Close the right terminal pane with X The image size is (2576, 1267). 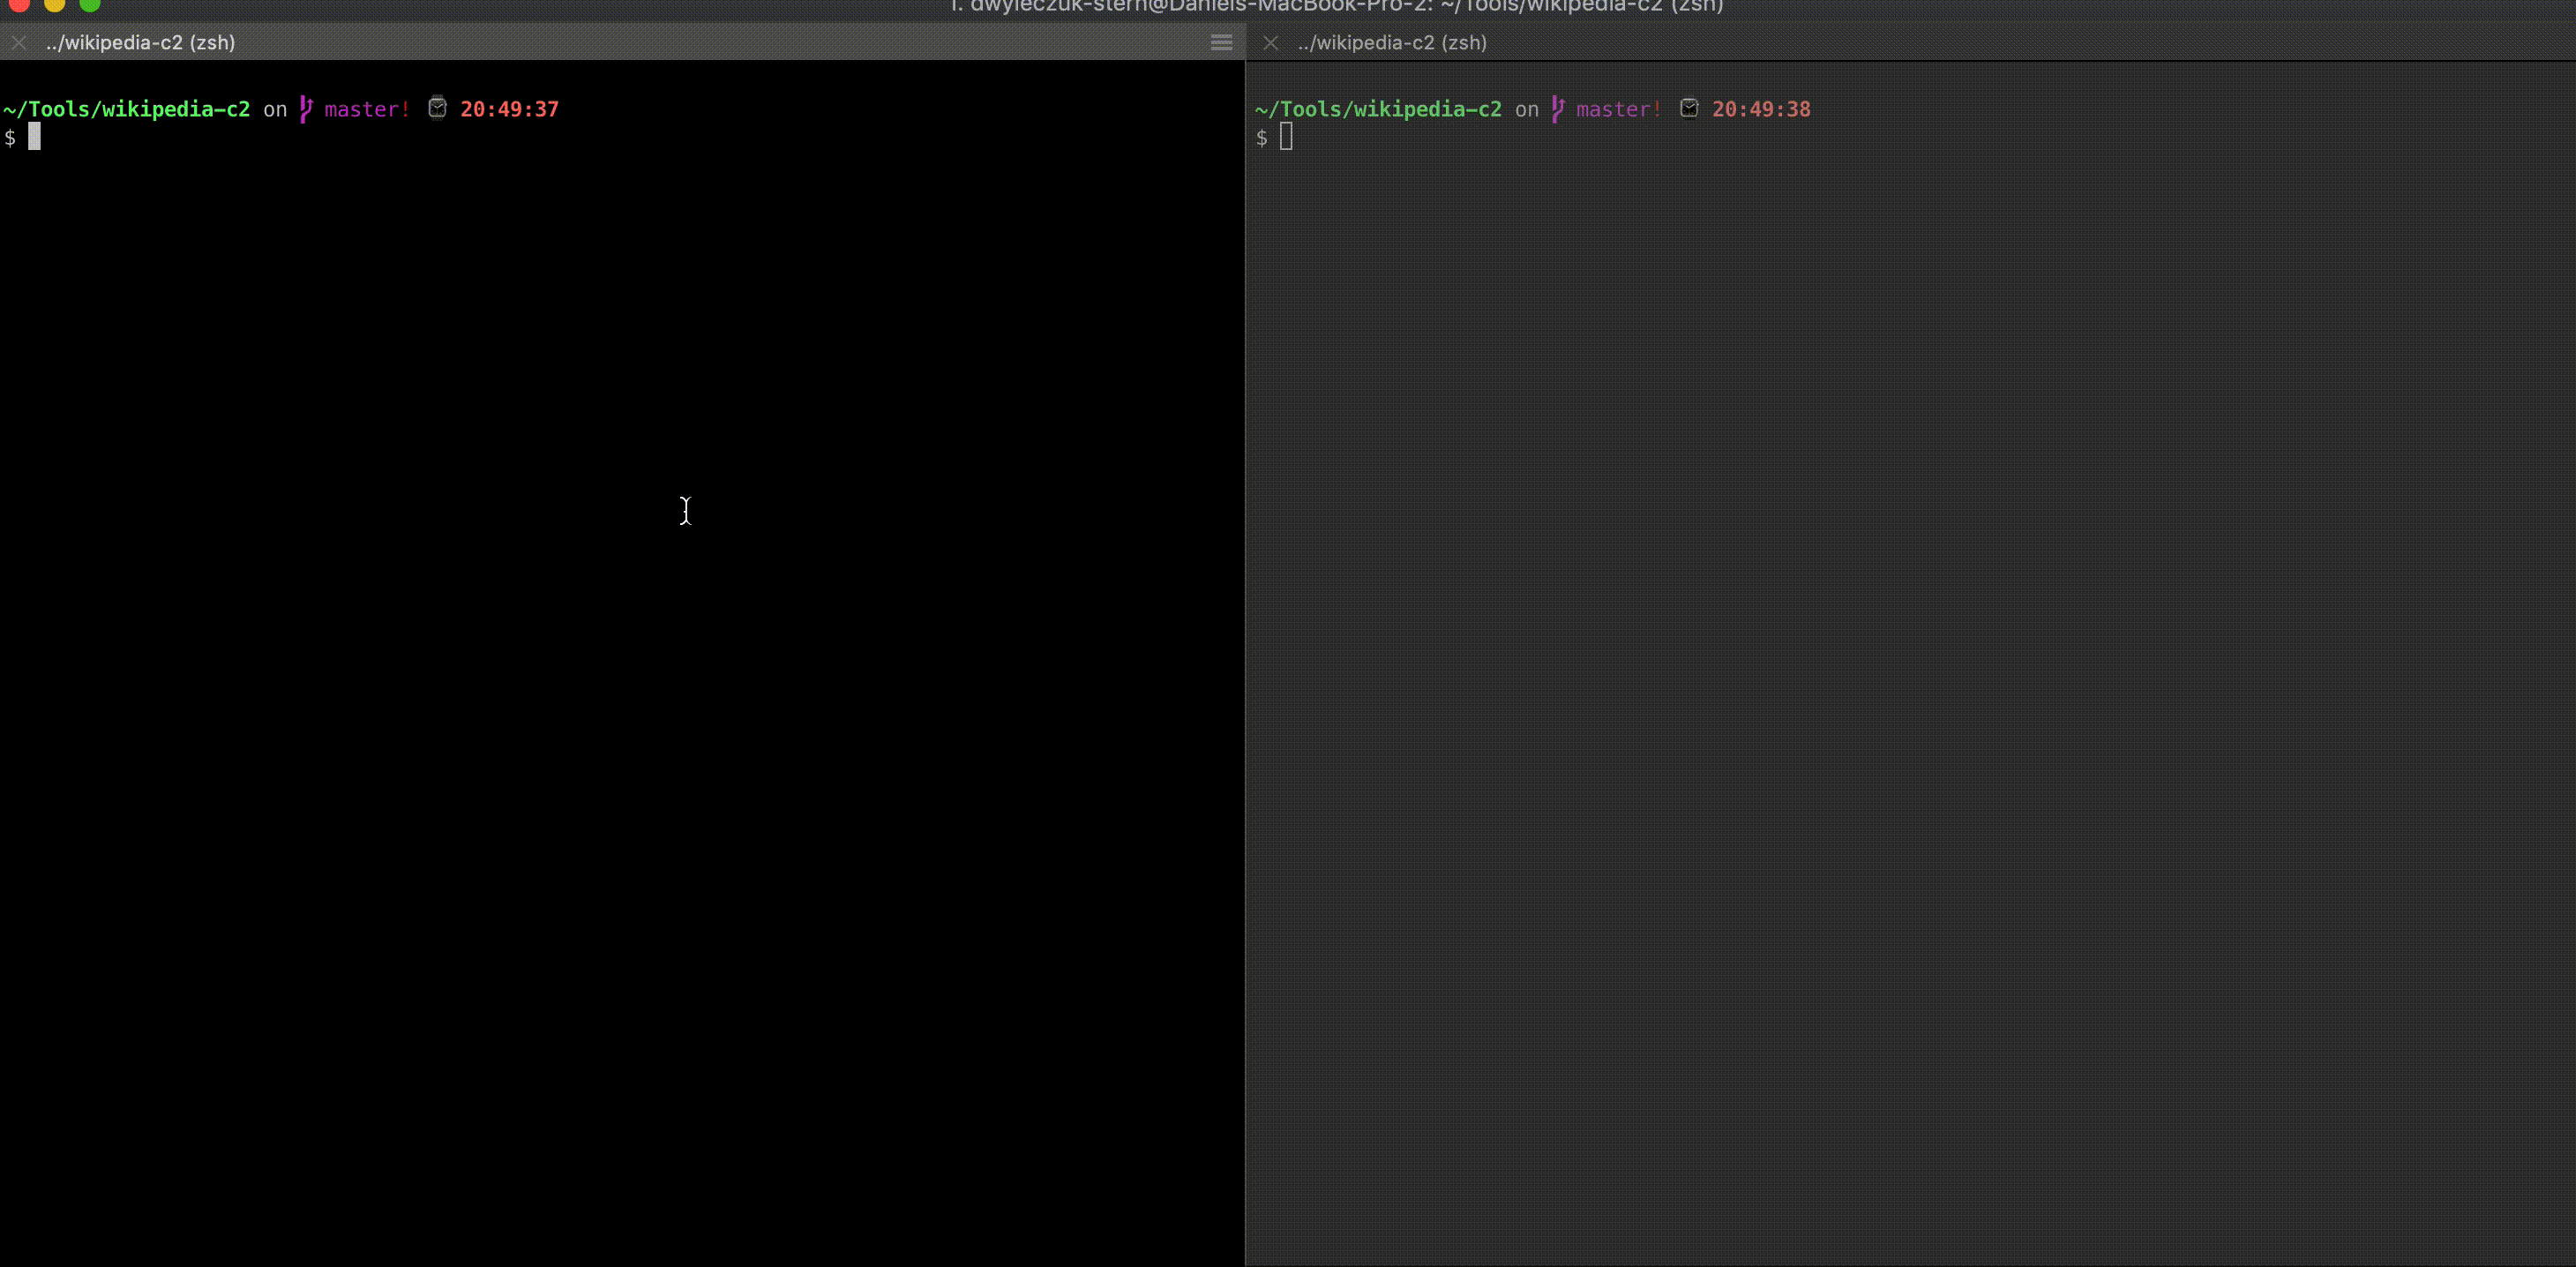coord(1270,42)
